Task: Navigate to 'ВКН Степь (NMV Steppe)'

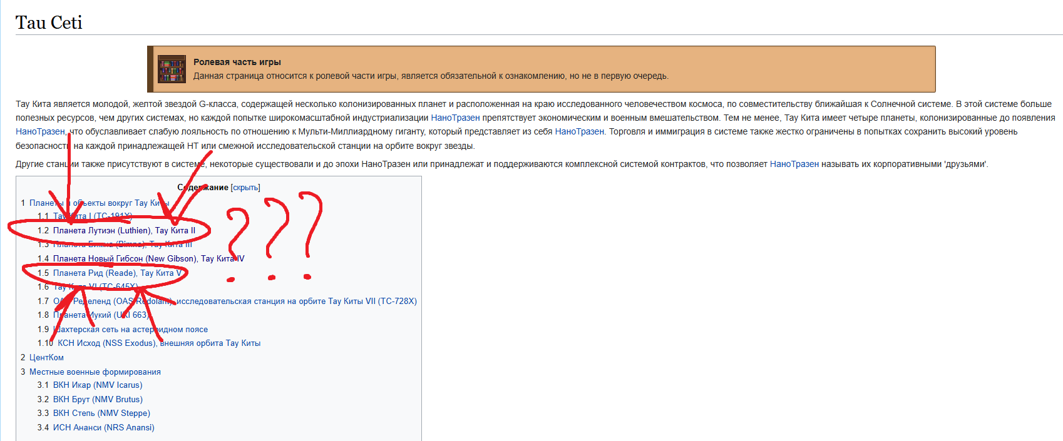Action: [x=101, y=413]
